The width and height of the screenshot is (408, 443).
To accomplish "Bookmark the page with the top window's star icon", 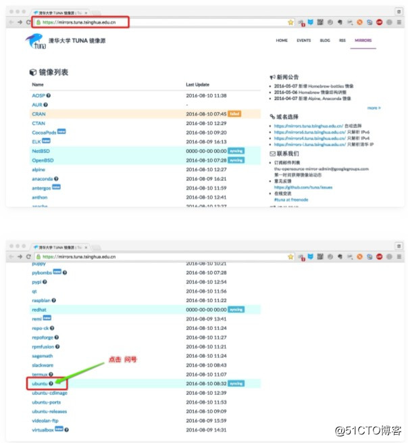I will point(290,22).
